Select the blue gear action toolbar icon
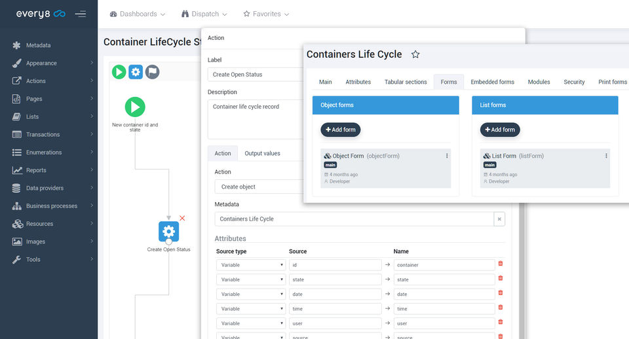The image size is (629, 339). (x=136, y=72)
